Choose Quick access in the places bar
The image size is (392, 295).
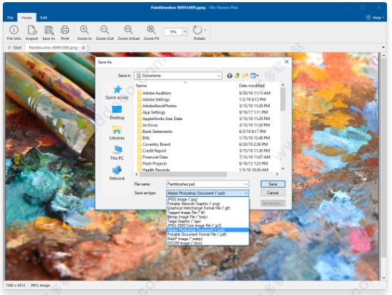pos(117,92)
